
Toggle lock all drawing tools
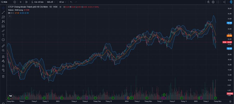coord(3,66)
